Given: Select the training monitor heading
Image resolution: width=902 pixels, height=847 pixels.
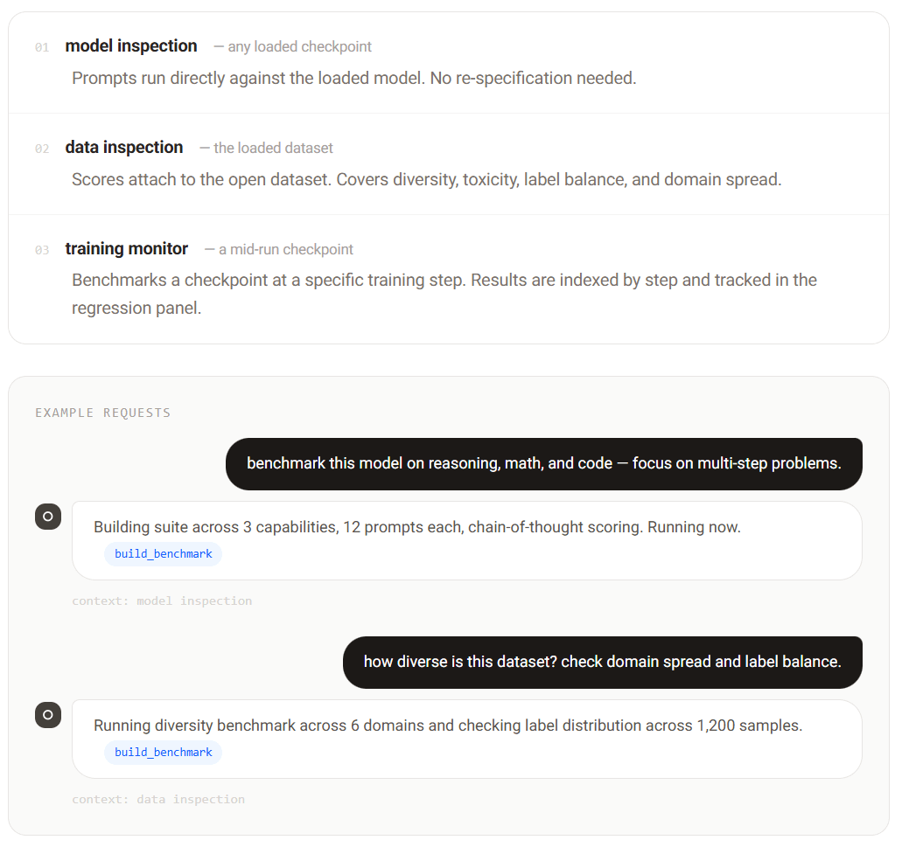Looking at the screenshot, I should click(x=127, y=249).
